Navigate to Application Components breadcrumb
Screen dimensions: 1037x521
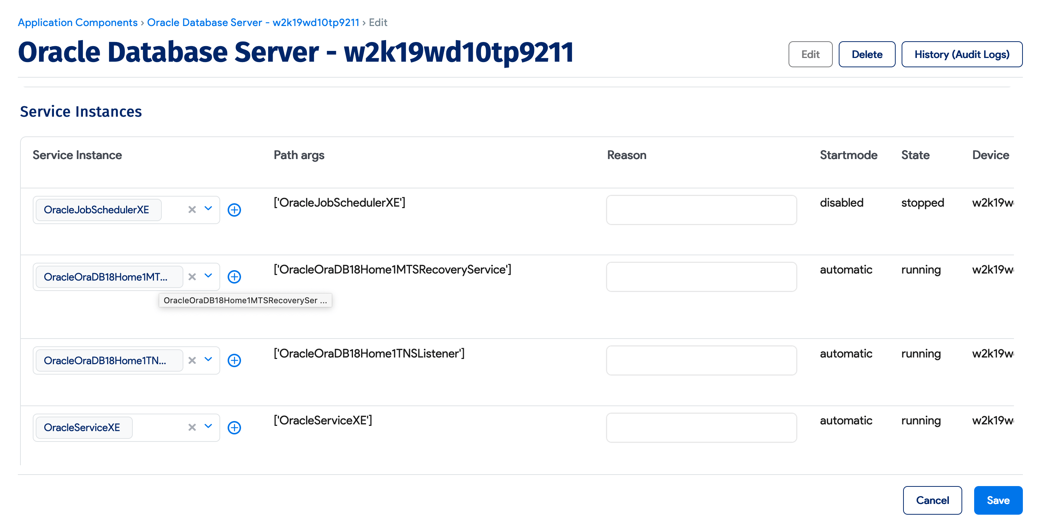coord(77,23)
